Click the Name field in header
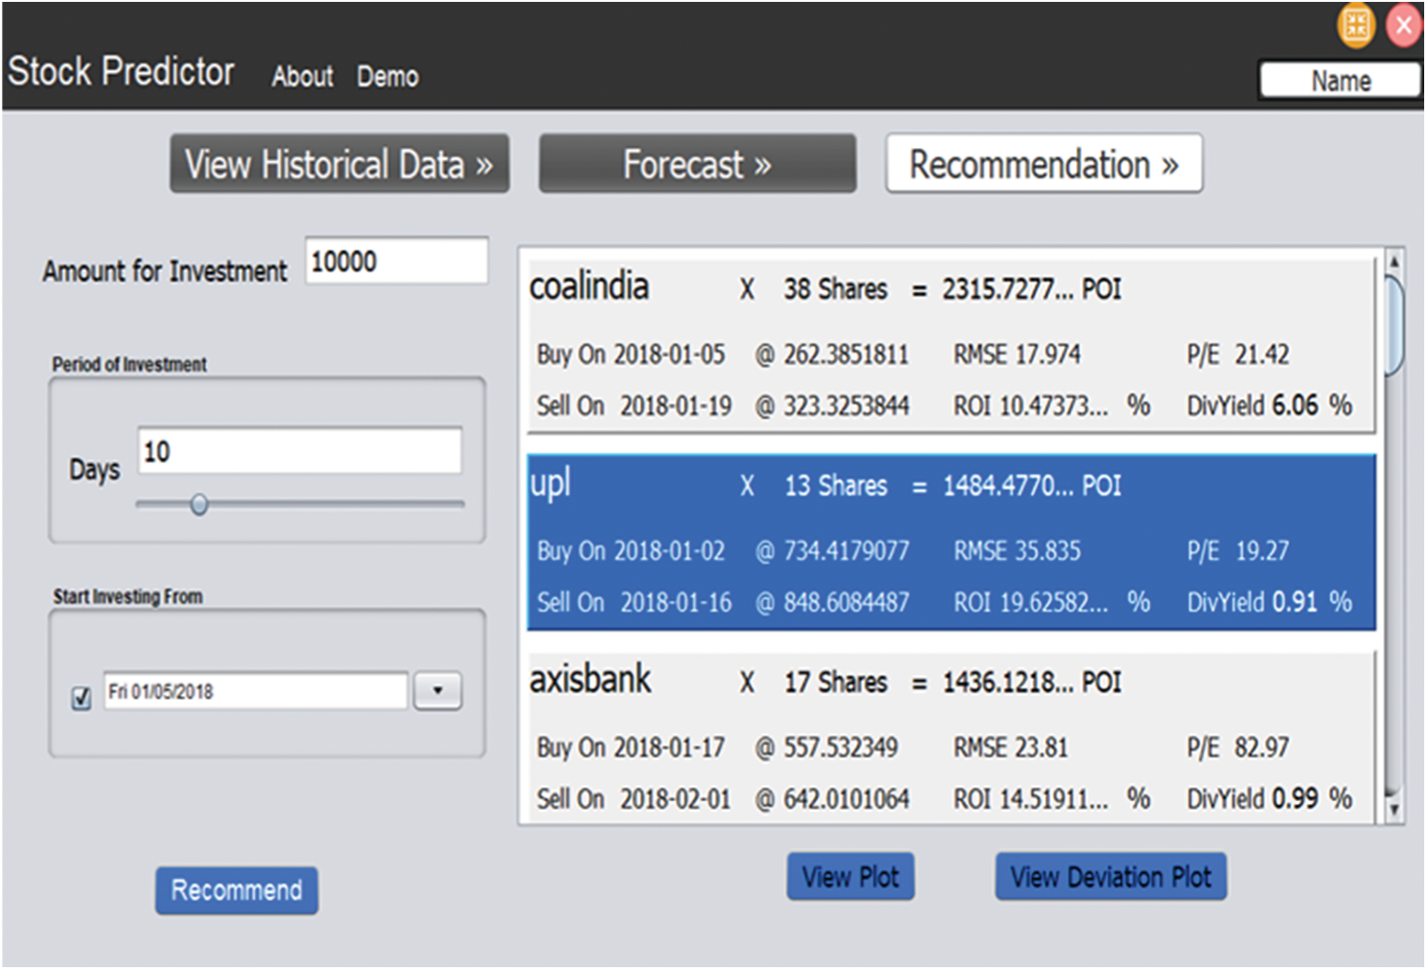The width and height of the screenshot is (1427, 970). pos(1340,82)
